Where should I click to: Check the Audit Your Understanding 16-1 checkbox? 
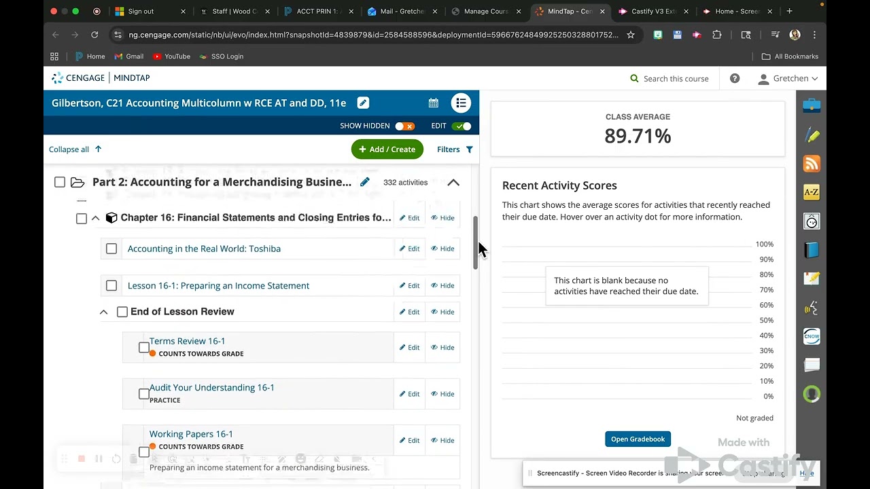144,394
